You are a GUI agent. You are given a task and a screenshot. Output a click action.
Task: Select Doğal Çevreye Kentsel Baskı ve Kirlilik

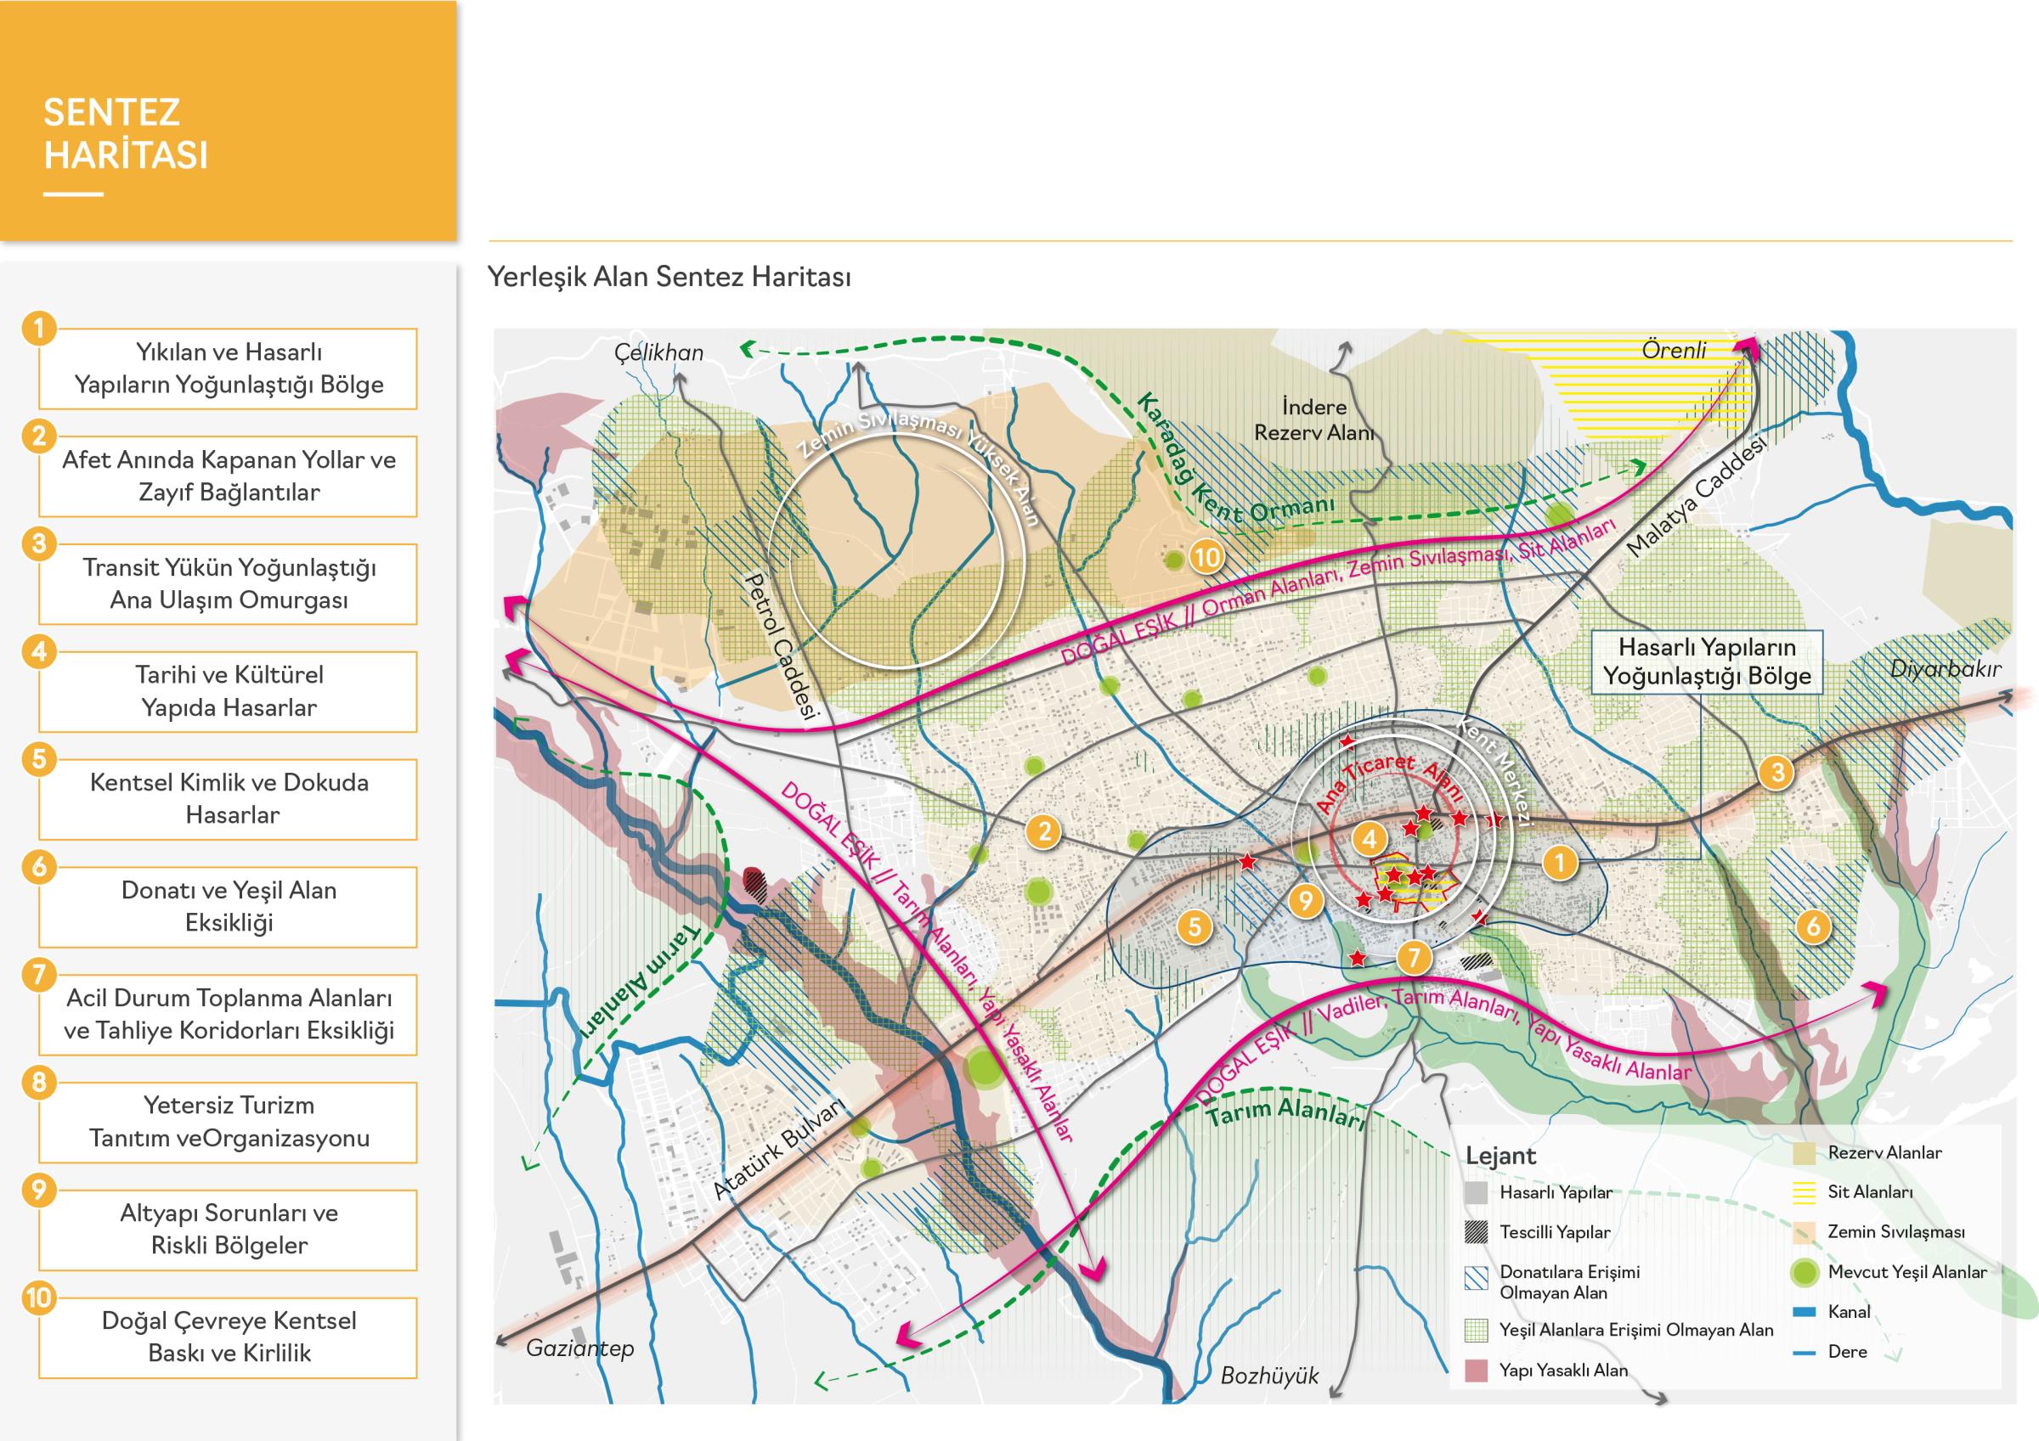(x=229, y=1337)
